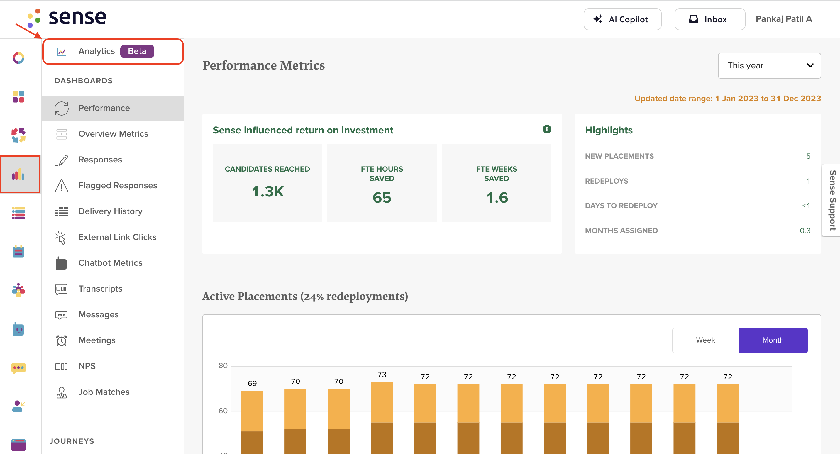
Task: Open Messages dashboard
Action: [x=113, y=314]
